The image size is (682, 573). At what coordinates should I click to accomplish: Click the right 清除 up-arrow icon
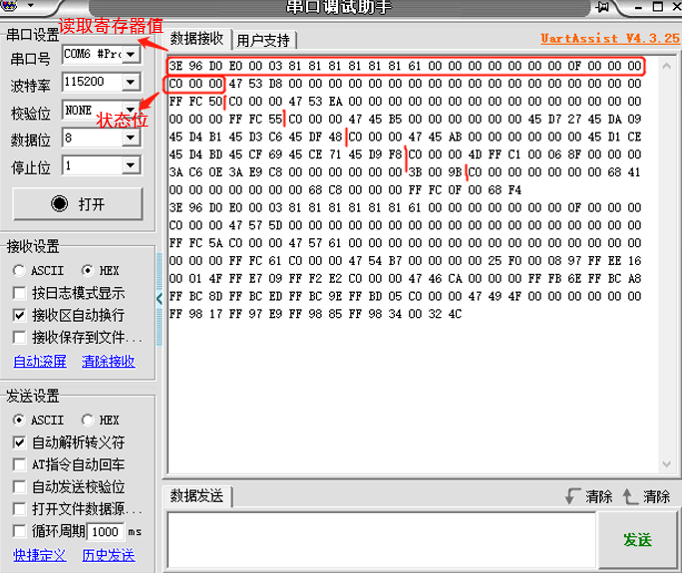(x=629, y=496)
